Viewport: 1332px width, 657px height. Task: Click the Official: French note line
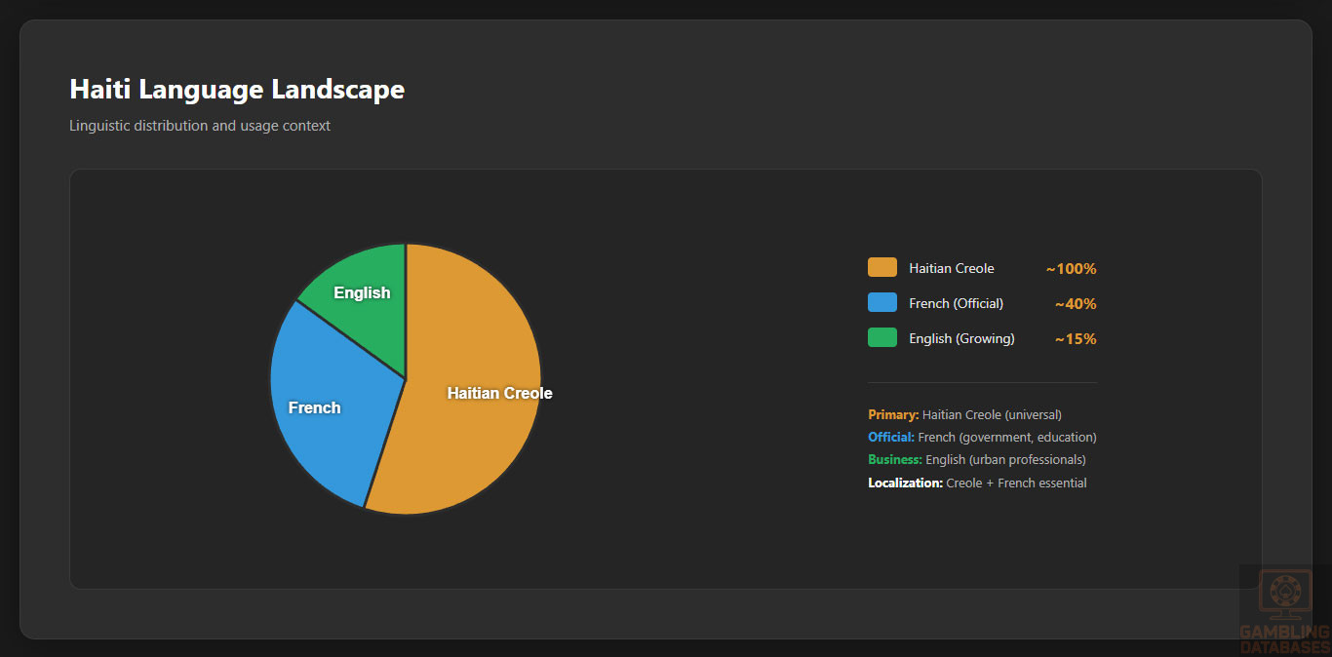coord(982,438)
